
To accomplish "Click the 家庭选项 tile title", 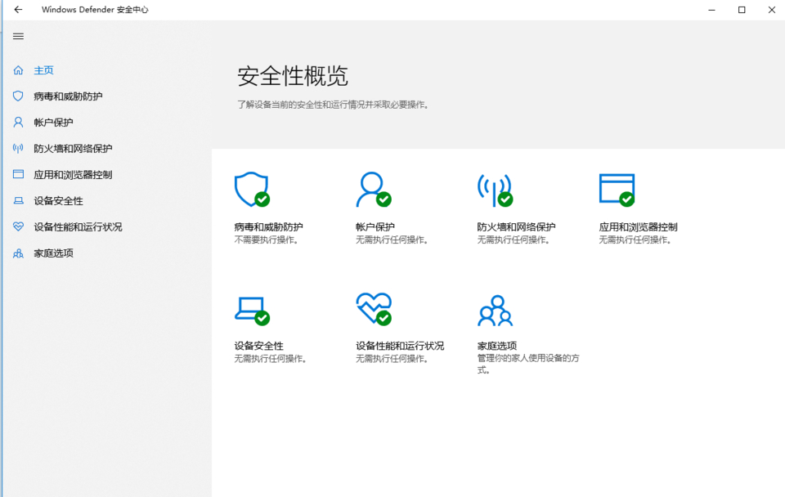I will pyautogui.click(x=497, y=346).
